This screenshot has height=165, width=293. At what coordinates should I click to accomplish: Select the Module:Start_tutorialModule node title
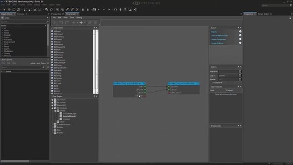click(x=130, y=83)
